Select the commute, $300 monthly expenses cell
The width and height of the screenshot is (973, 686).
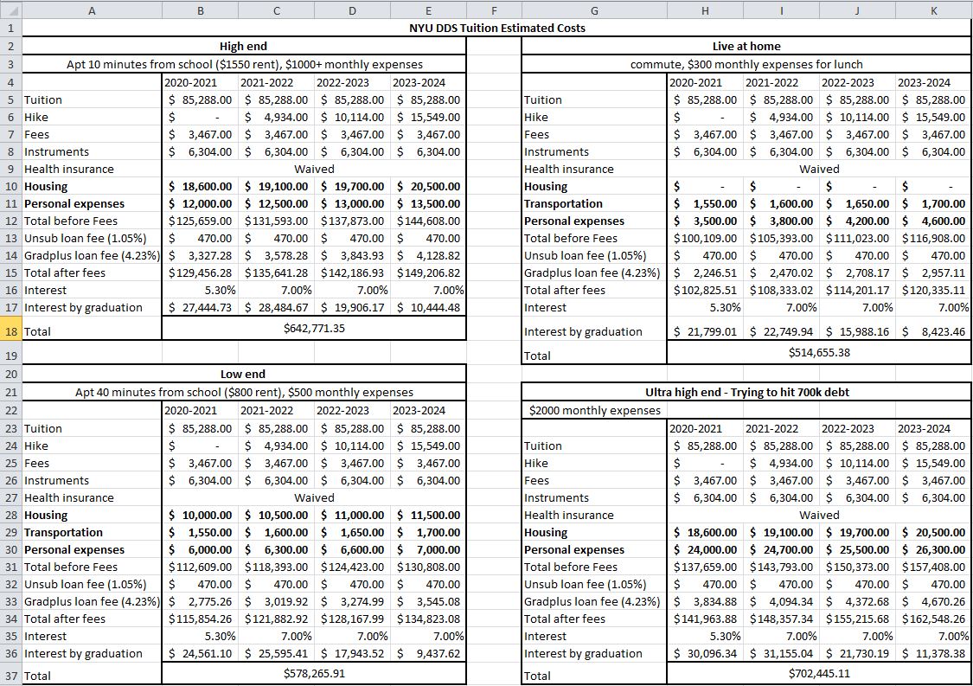[746, 64]
